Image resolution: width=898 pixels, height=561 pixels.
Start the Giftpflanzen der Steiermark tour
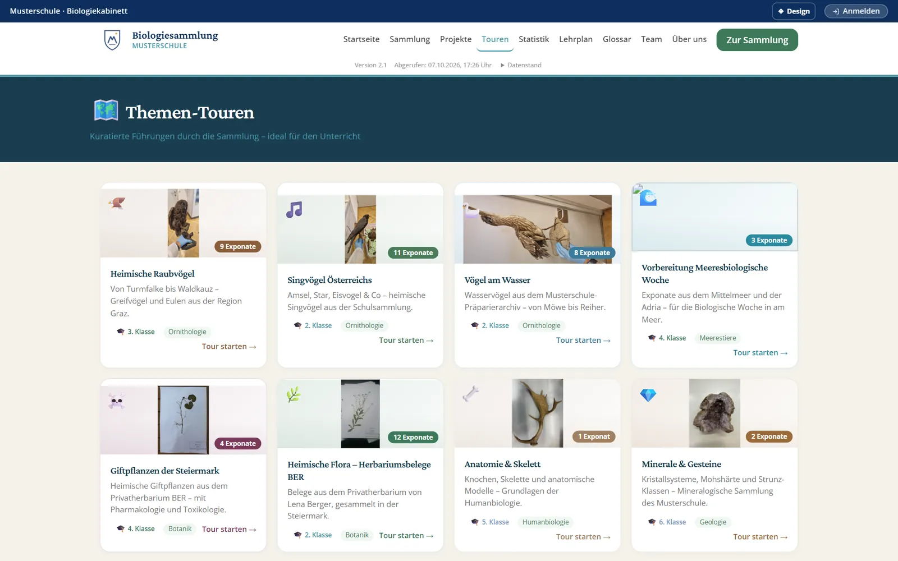click(x=229, y=530)
